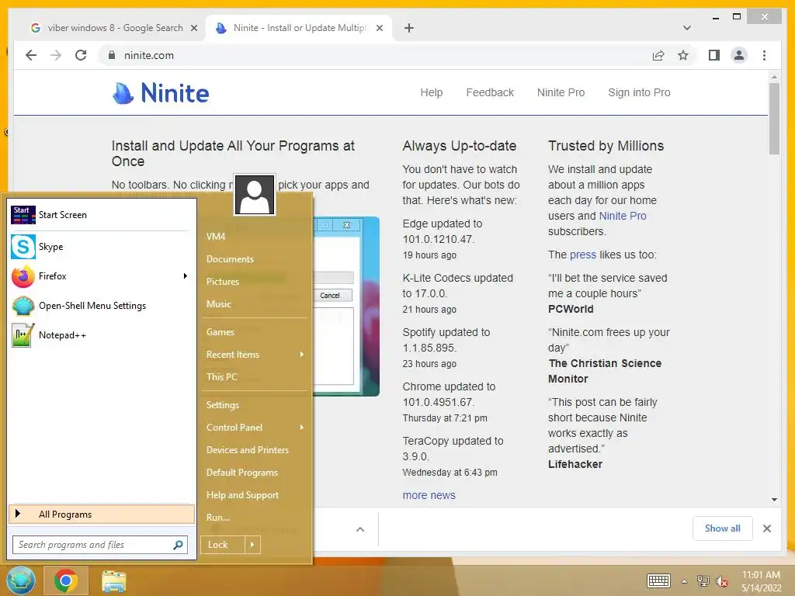Click the network tray icon
The height and width of the screenshot is (596, 795).
(703, 580)
